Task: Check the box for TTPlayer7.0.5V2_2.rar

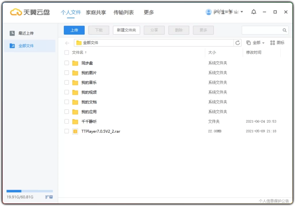Action: [x=67, y=131]
